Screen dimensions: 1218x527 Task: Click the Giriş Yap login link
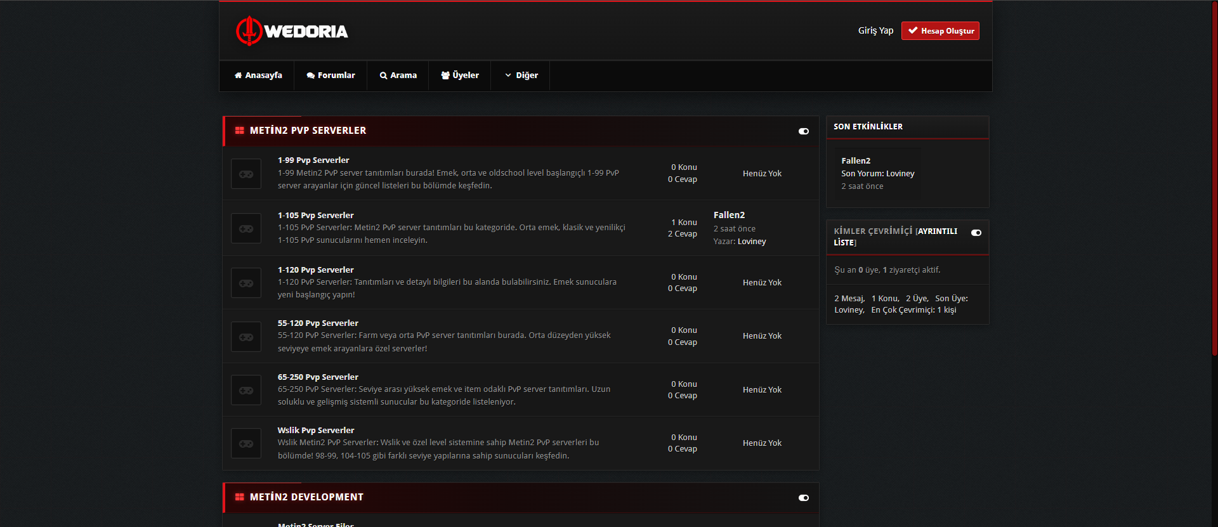coord(875,30)
